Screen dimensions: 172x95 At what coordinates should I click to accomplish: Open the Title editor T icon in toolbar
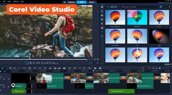[89, 68]
